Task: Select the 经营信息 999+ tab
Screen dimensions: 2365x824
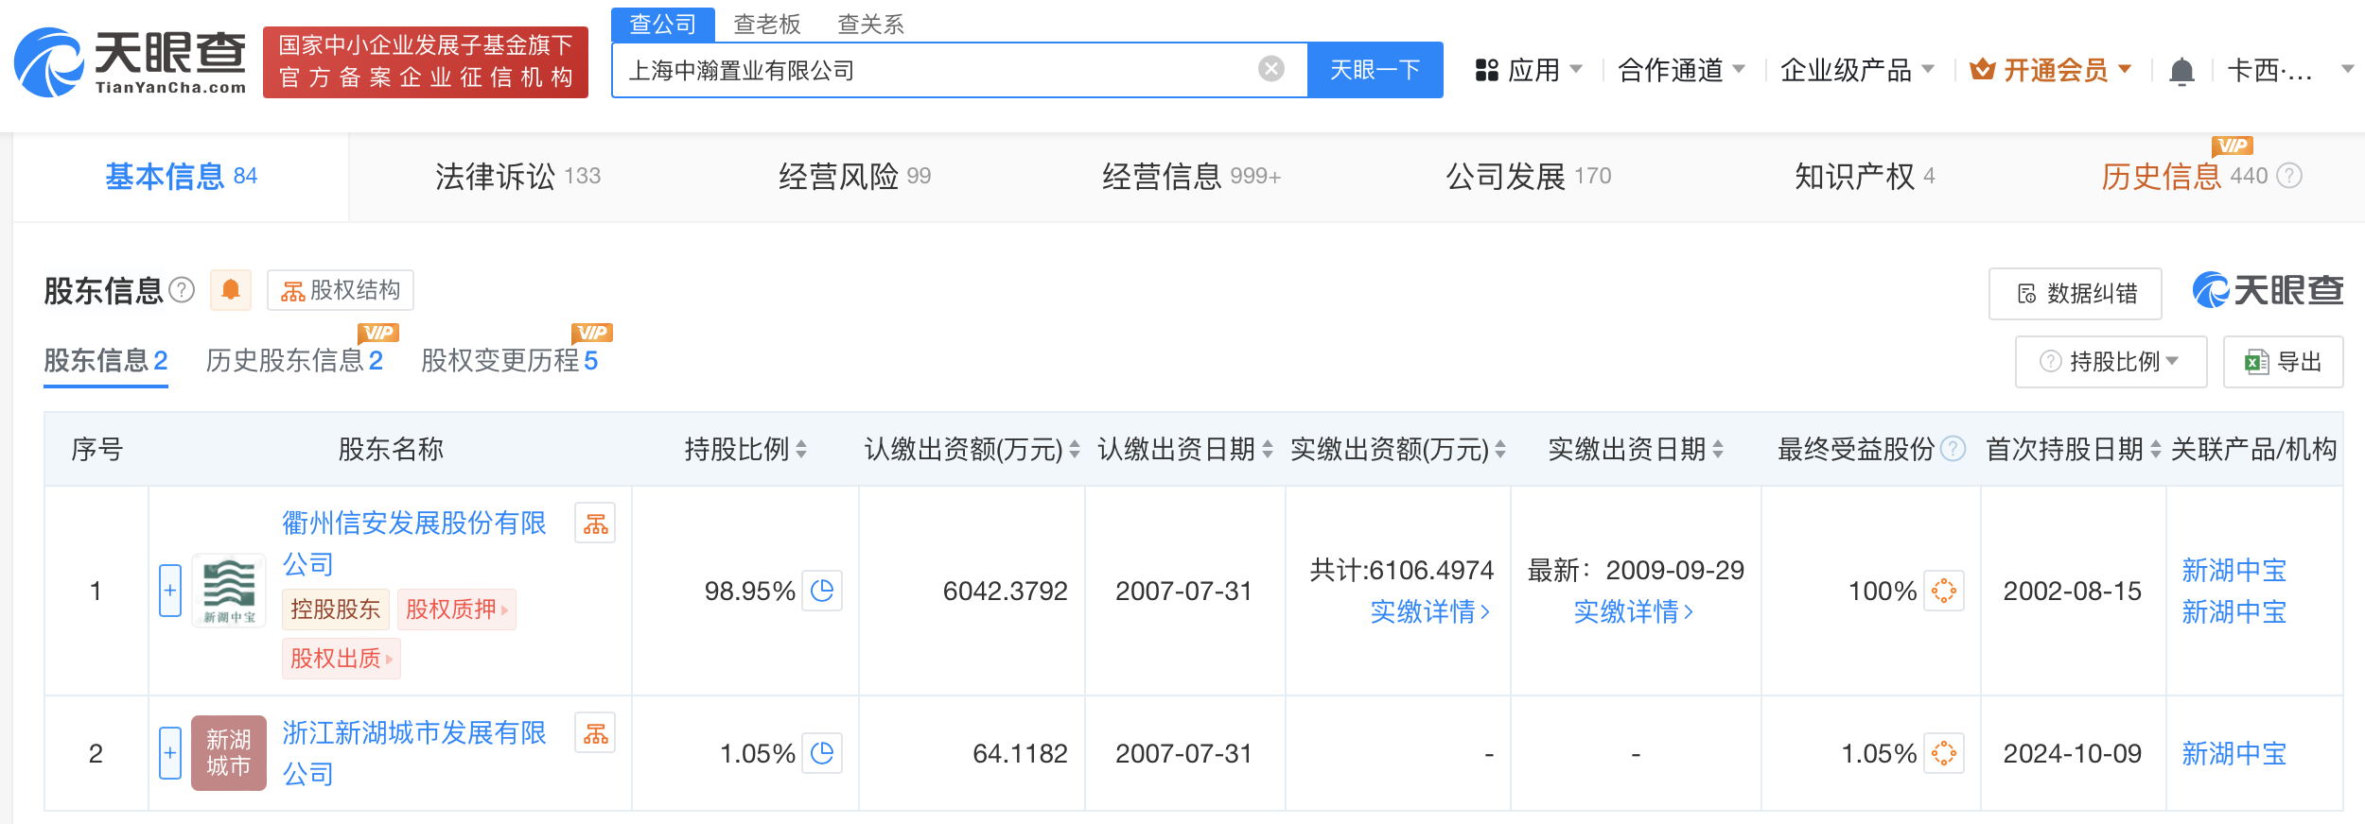Action: (1191, 177)
